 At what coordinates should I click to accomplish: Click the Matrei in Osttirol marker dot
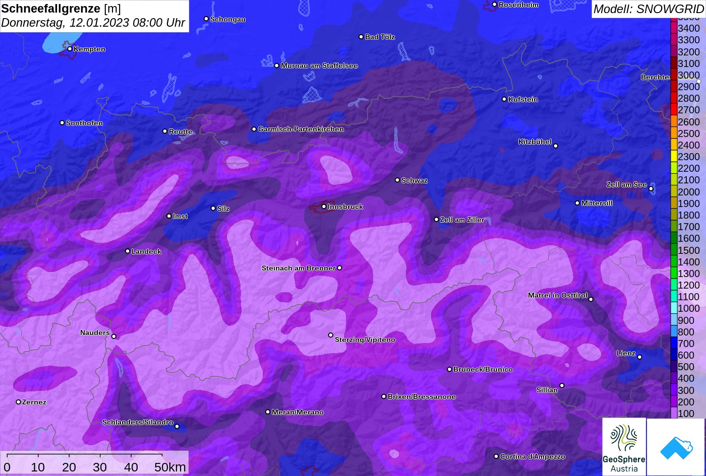591,299
